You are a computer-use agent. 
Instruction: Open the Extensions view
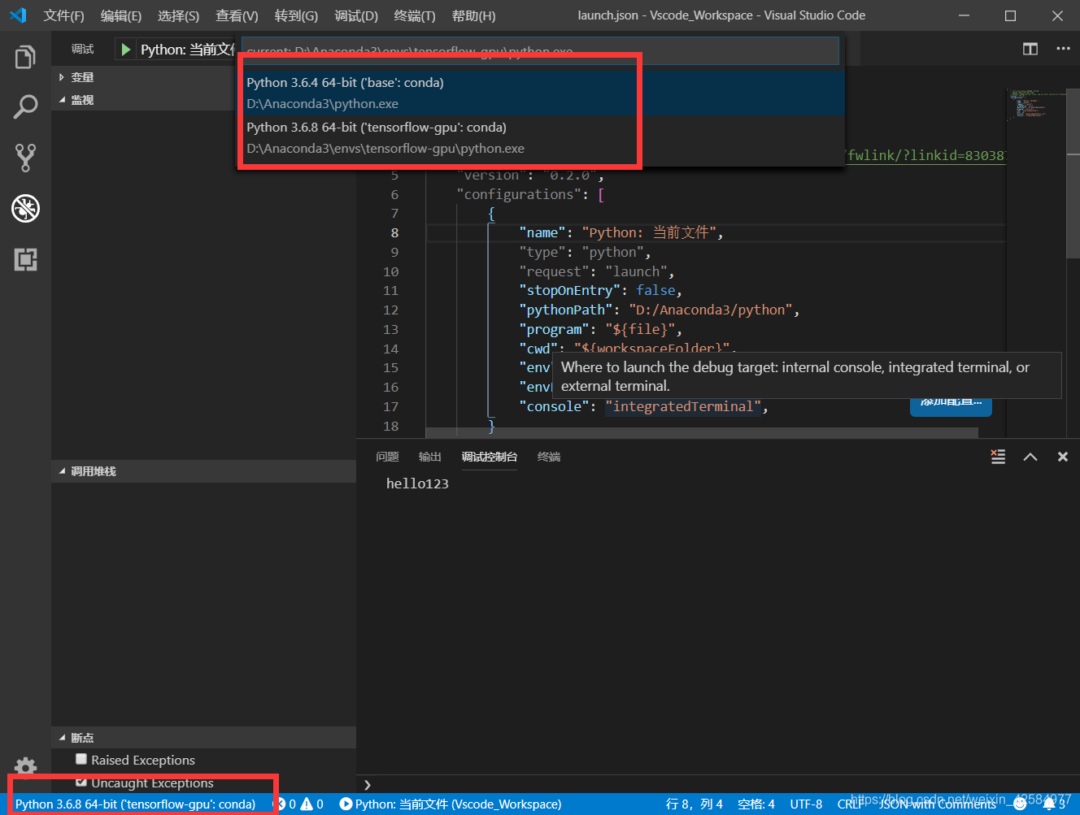pos(24,260)
